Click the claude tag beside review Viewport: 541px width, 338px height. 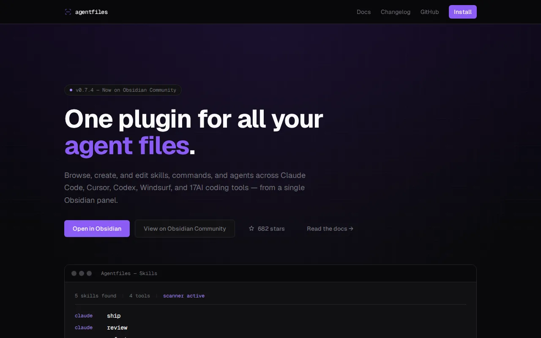84,327
